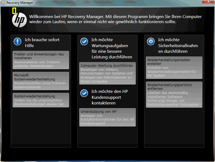Choose 'Systemwiederherstellung' factory reset option

[x=41, y=100]
